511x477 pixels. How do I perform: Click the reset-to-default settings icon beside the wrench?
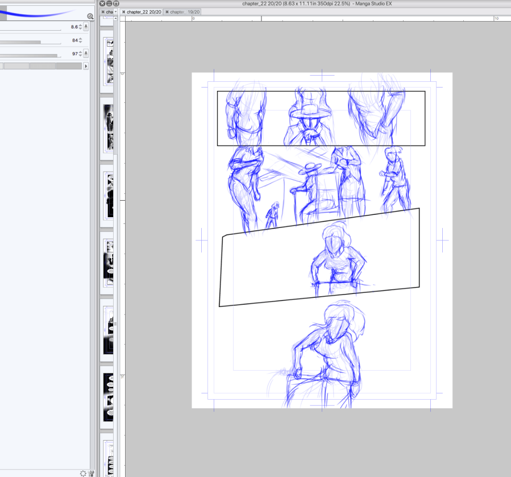pyautogui.click(x=83, y=473)
